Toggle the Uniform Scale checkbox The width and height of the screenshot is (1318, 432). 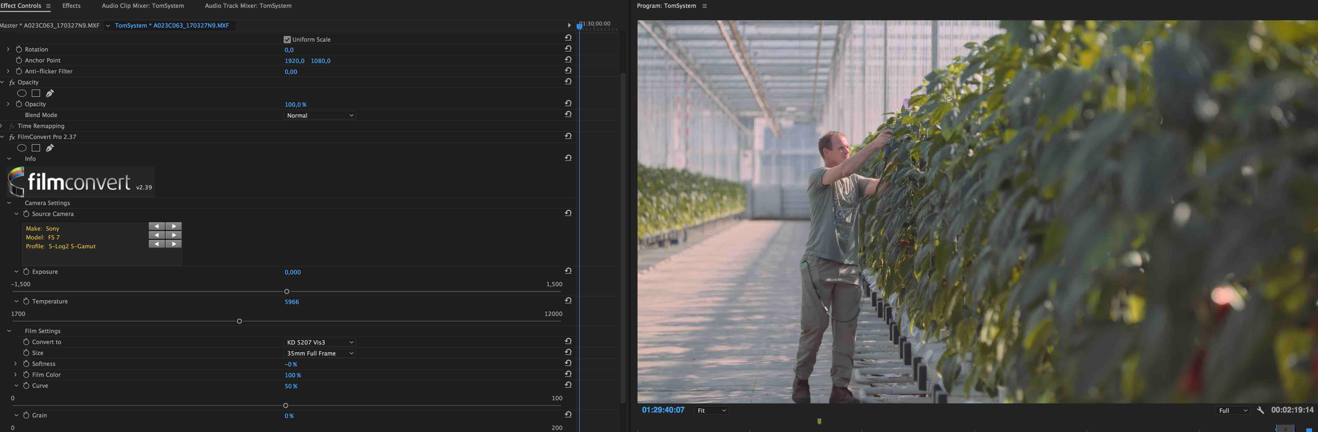click(287, 39)
